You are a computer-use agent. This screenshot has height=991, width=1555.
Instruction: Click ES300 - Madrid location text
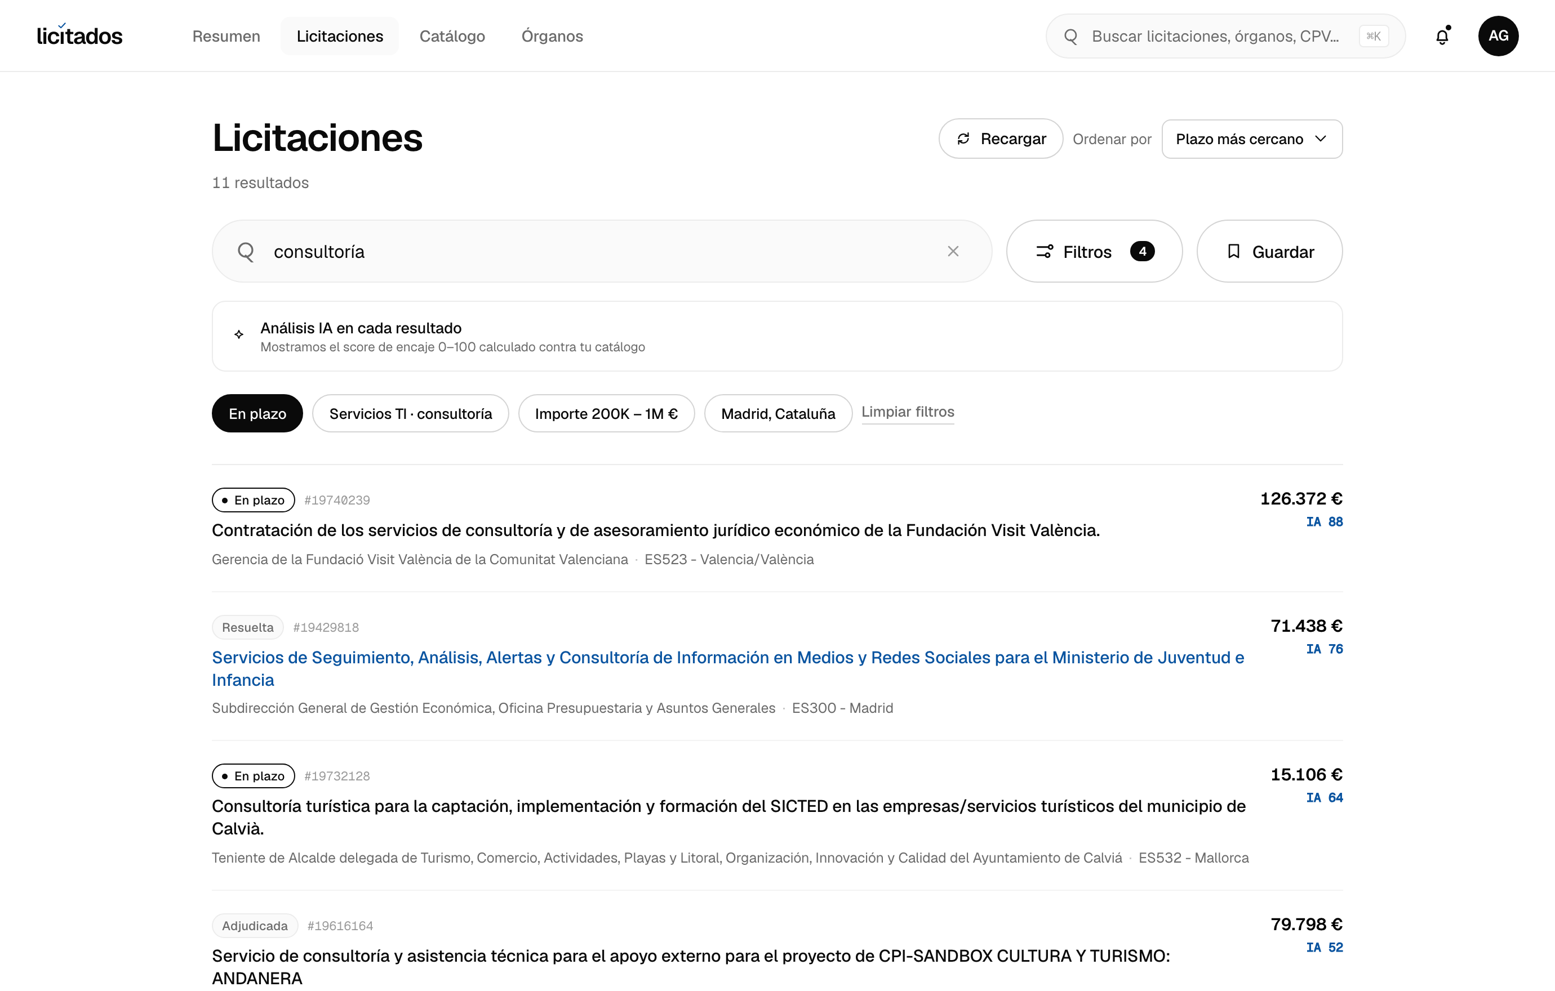(843, 708)
